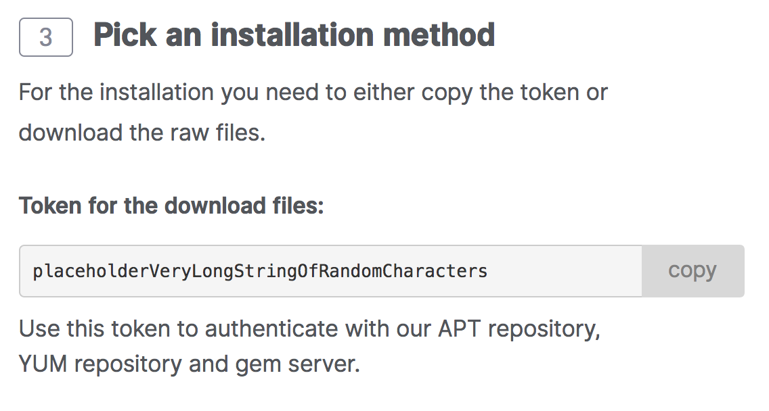Image resolution: width=769 pixels, height=411 pixels.
Task: Click the words 'APT repository' in help text
Action: coord(519,329)
